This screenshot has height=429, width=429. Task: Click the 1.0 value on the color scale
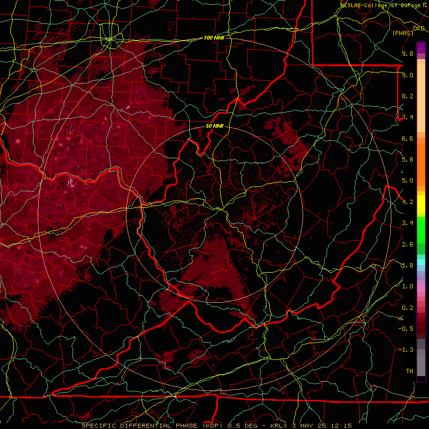(408, 286)
